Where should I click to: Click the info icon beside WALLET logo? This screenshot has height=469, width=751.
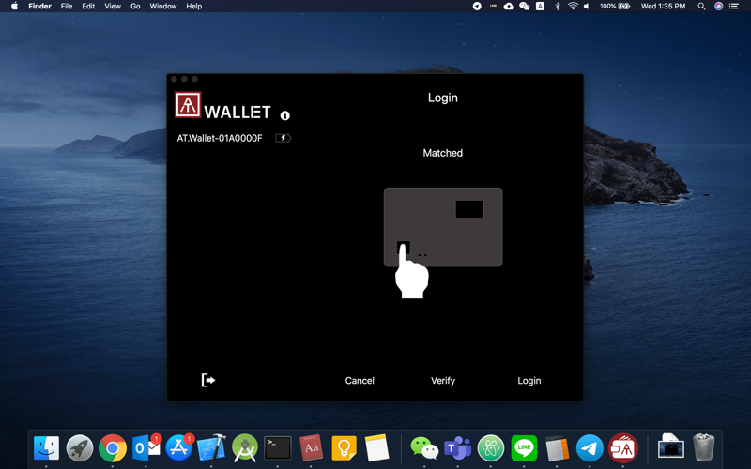pos(284,115)
